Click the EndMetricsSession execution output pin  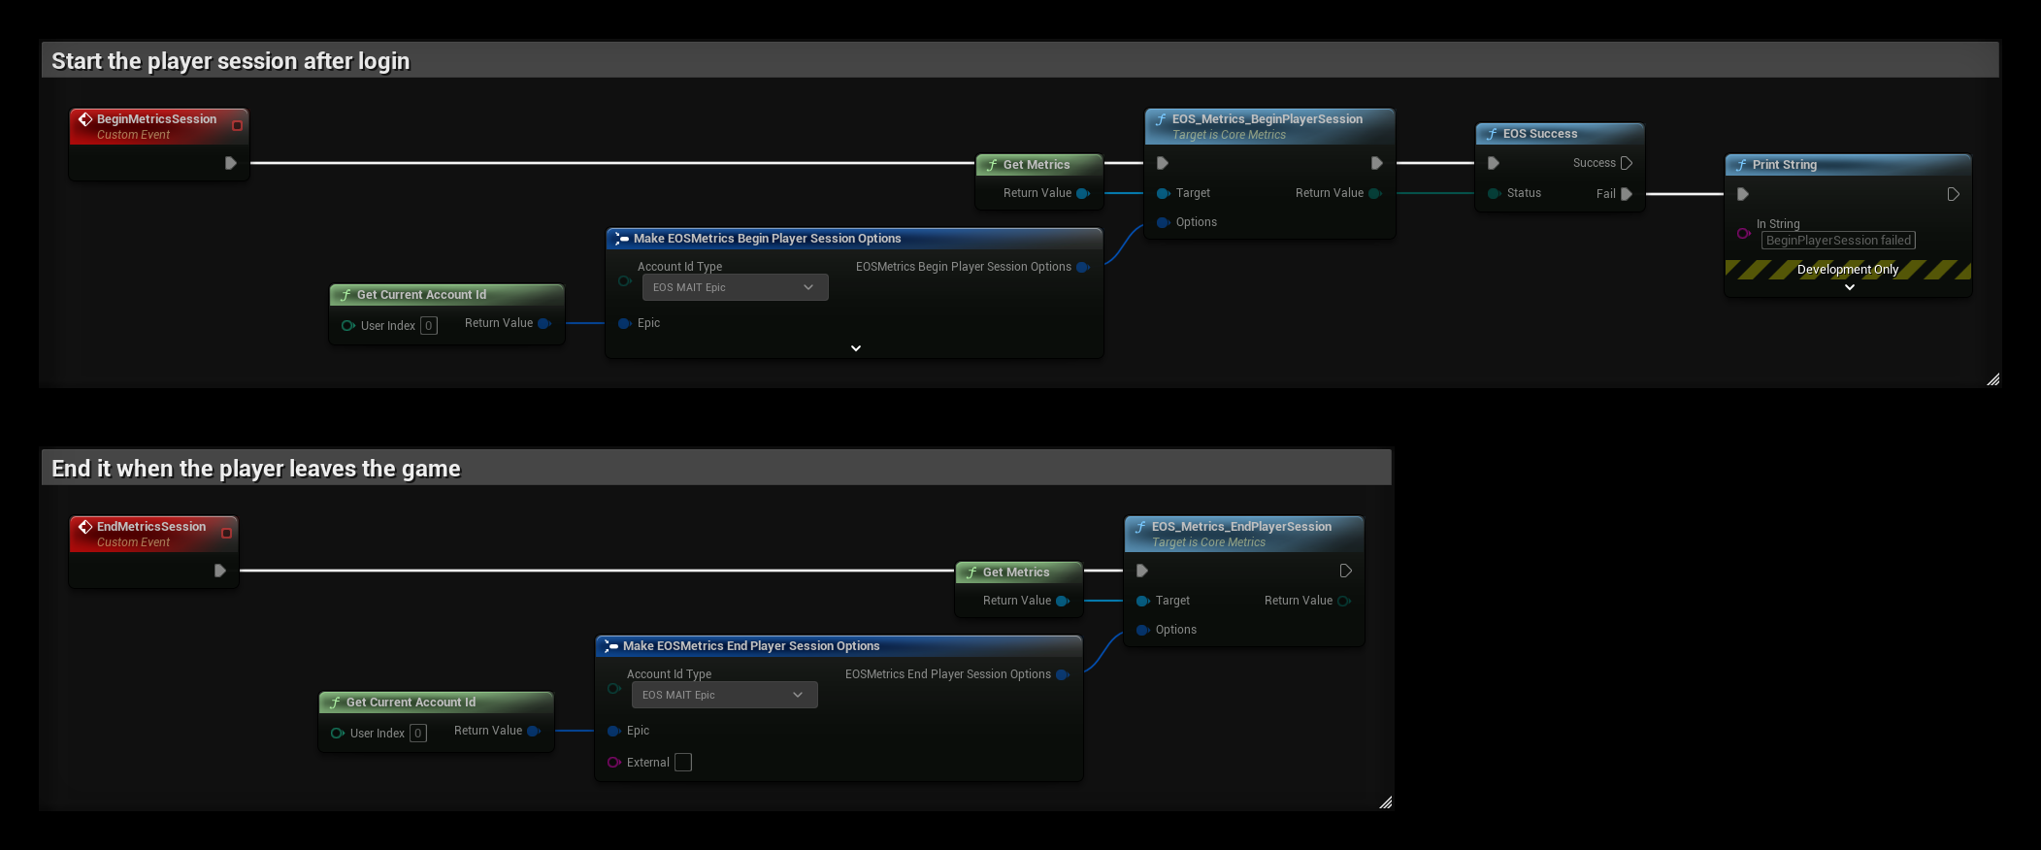coord(220,571)
